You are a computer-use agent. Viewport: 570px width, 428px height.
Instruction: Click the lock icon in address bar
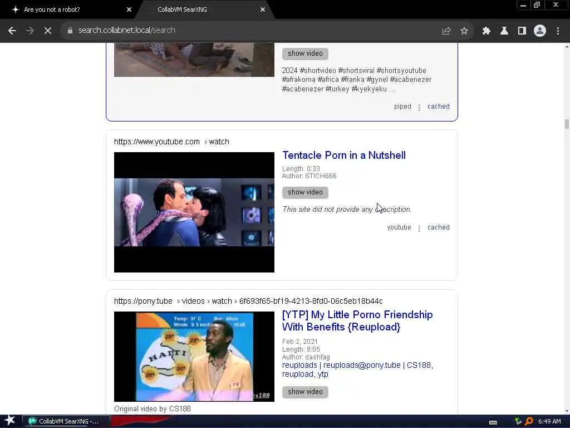(70, 31)
